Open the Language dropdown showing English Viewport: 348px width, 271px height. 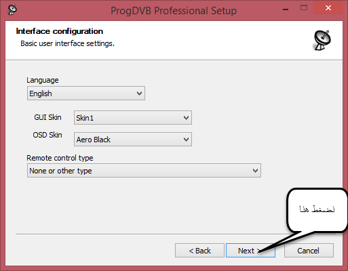[x=86, y=93]
